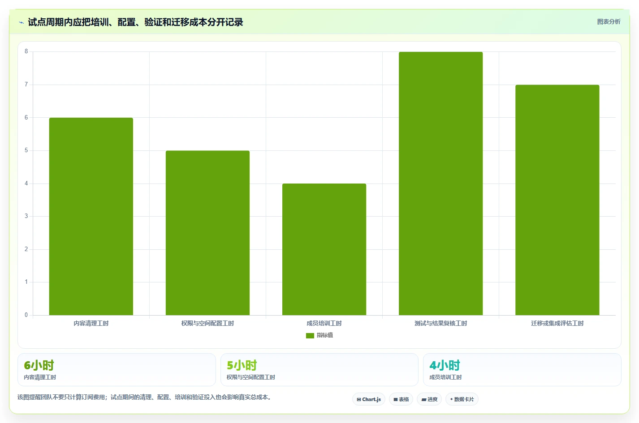Toggle the 指标值 legend swatch
The width and height of the screenshot is (639, 423).
click(310, 335)
